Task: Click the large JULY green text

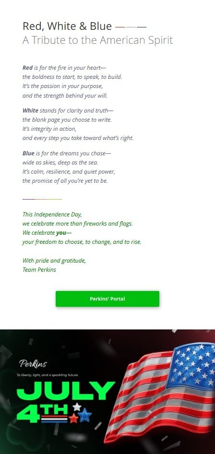Action: click(x=66, y=391)
